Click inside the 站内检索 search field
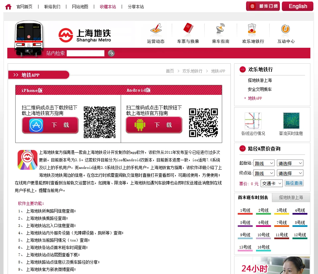 tap(85, 53)
